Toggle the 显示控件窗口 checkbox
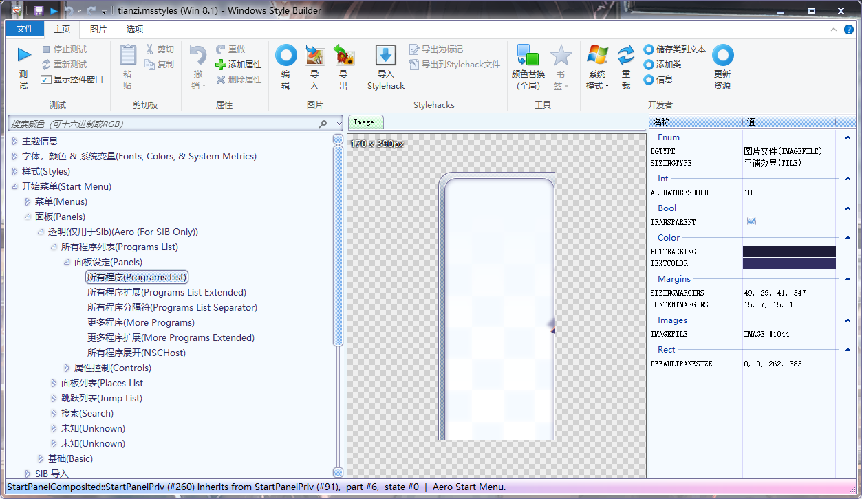The height and width of the screenshot is (499, 862). tap(46, 79)
